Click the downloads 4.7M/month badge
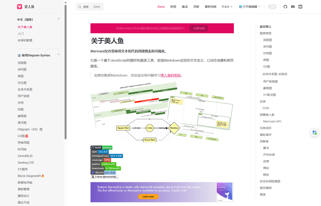Screen dimensions: 321x206 [106, 168]
